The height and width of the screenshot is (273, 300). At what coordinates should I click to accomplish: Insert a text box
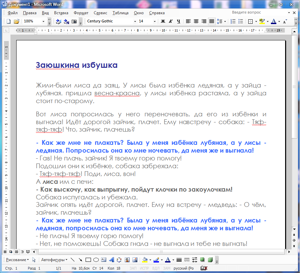click(x=104, y=260)
